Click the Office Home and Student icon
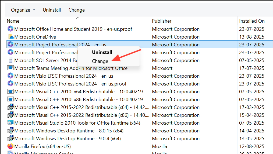 click(x=10, y=29)
